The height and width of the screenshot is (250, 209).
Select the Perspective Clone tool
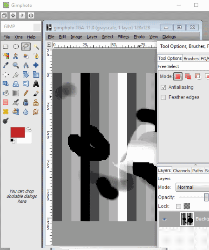(16, 112)
